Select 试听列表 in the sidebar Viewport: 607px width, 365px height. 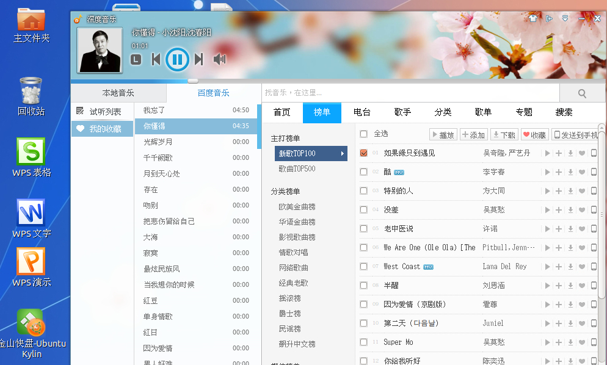[x=103, y=112]
